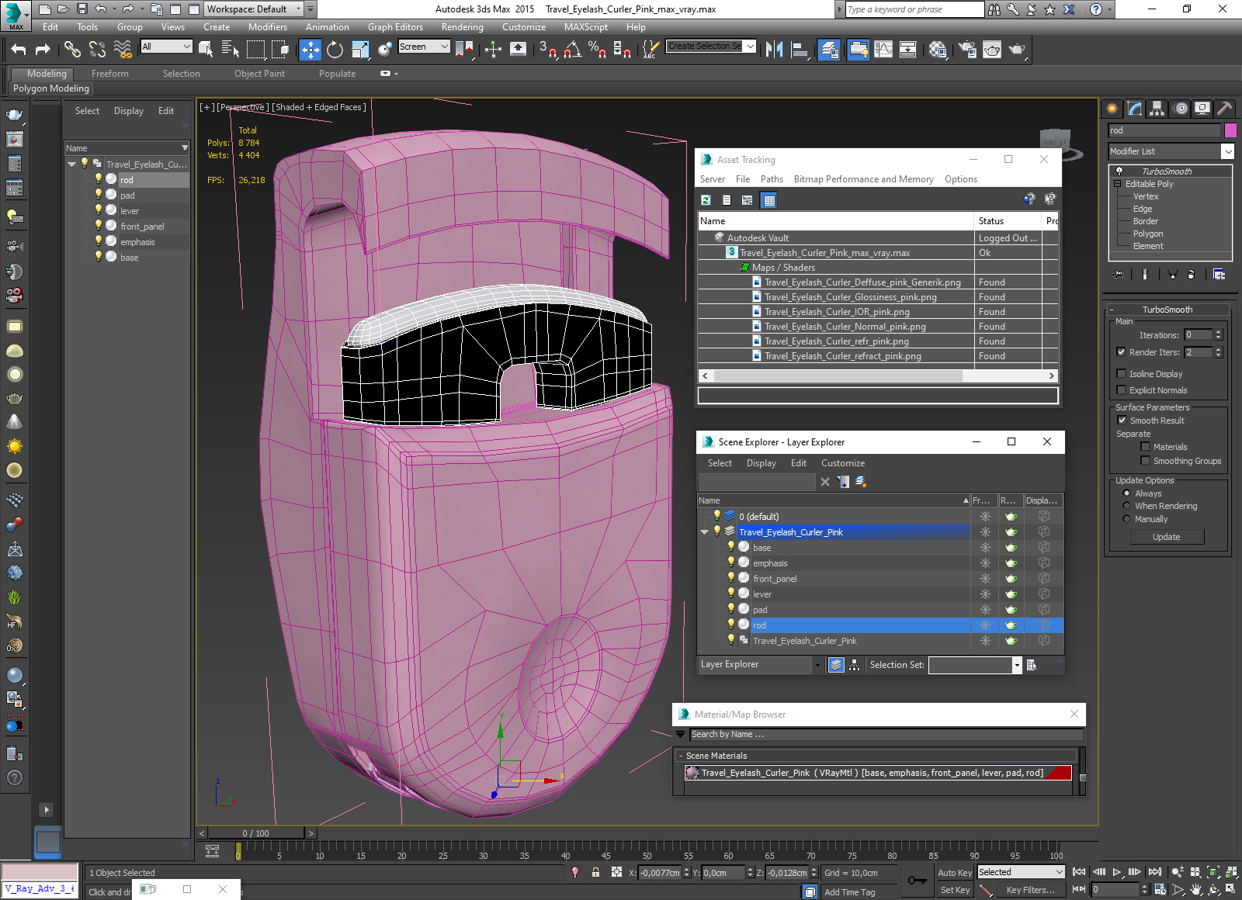Image resolution: width=1242 pixels, height=900 pixels.
Task: Click the Auto Key button
Action: pyautogui.click(x=955, y=873)
